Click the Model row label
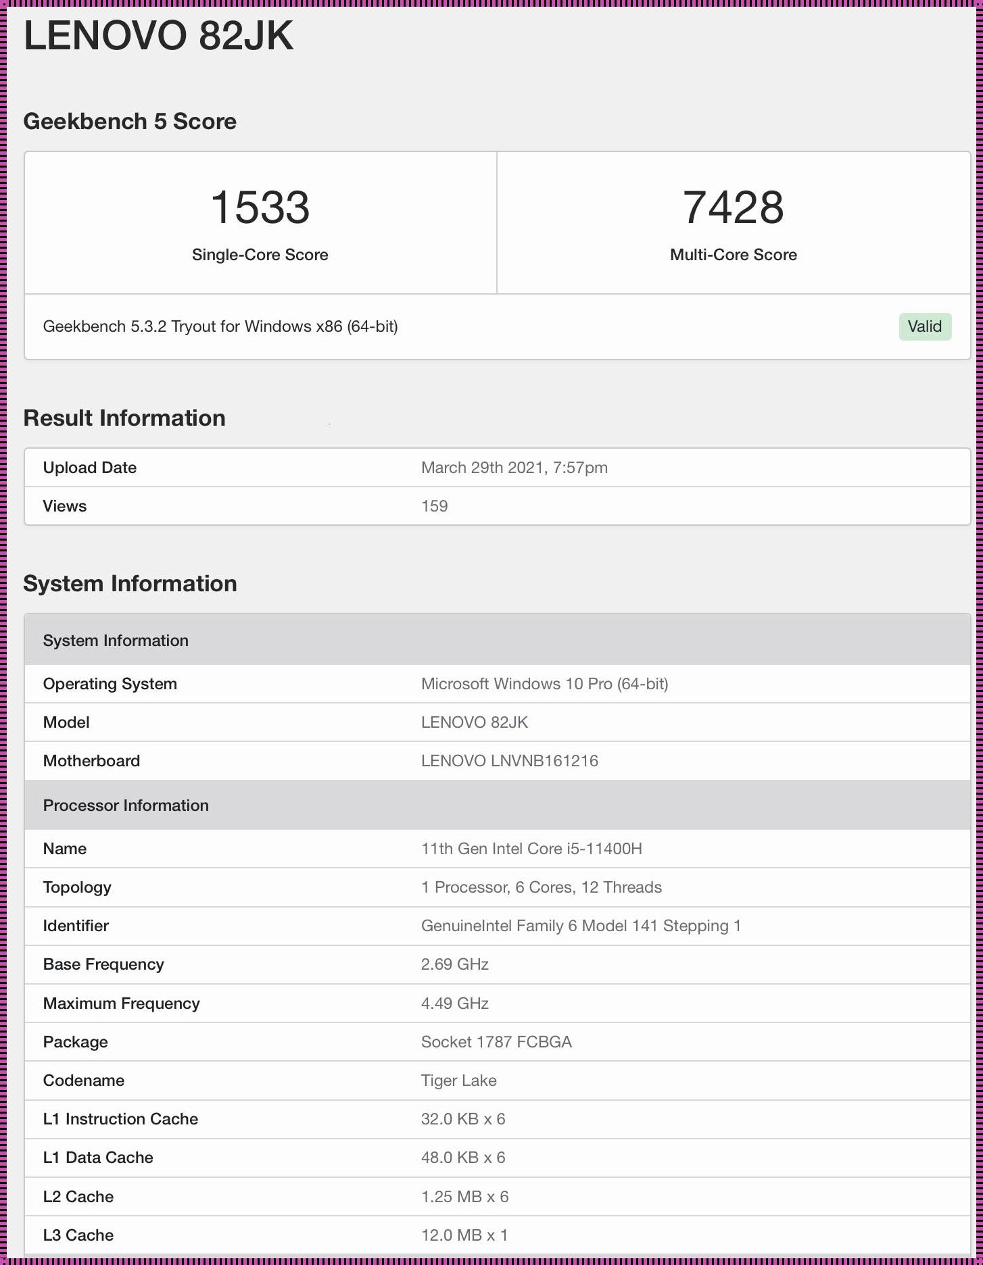This screenshot has width=983, height=1265. 66,722
